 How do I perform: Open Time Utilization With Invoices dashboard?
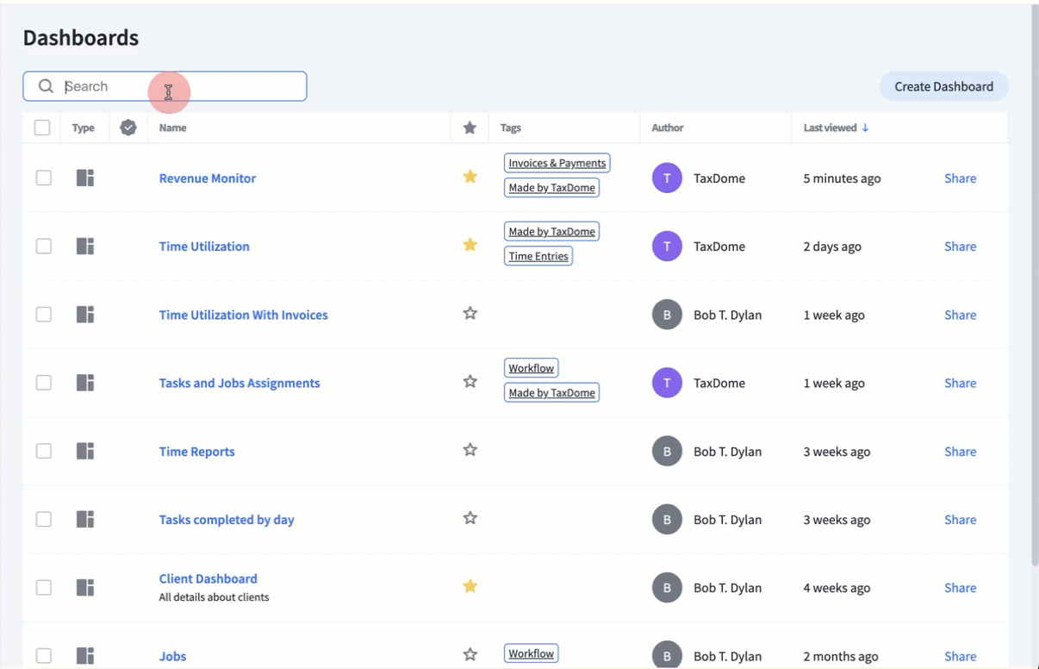pos(243,315)
